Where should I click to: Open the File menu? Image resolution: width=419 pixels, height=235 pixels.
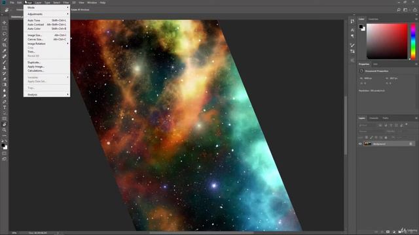click(x=12, y=3)
